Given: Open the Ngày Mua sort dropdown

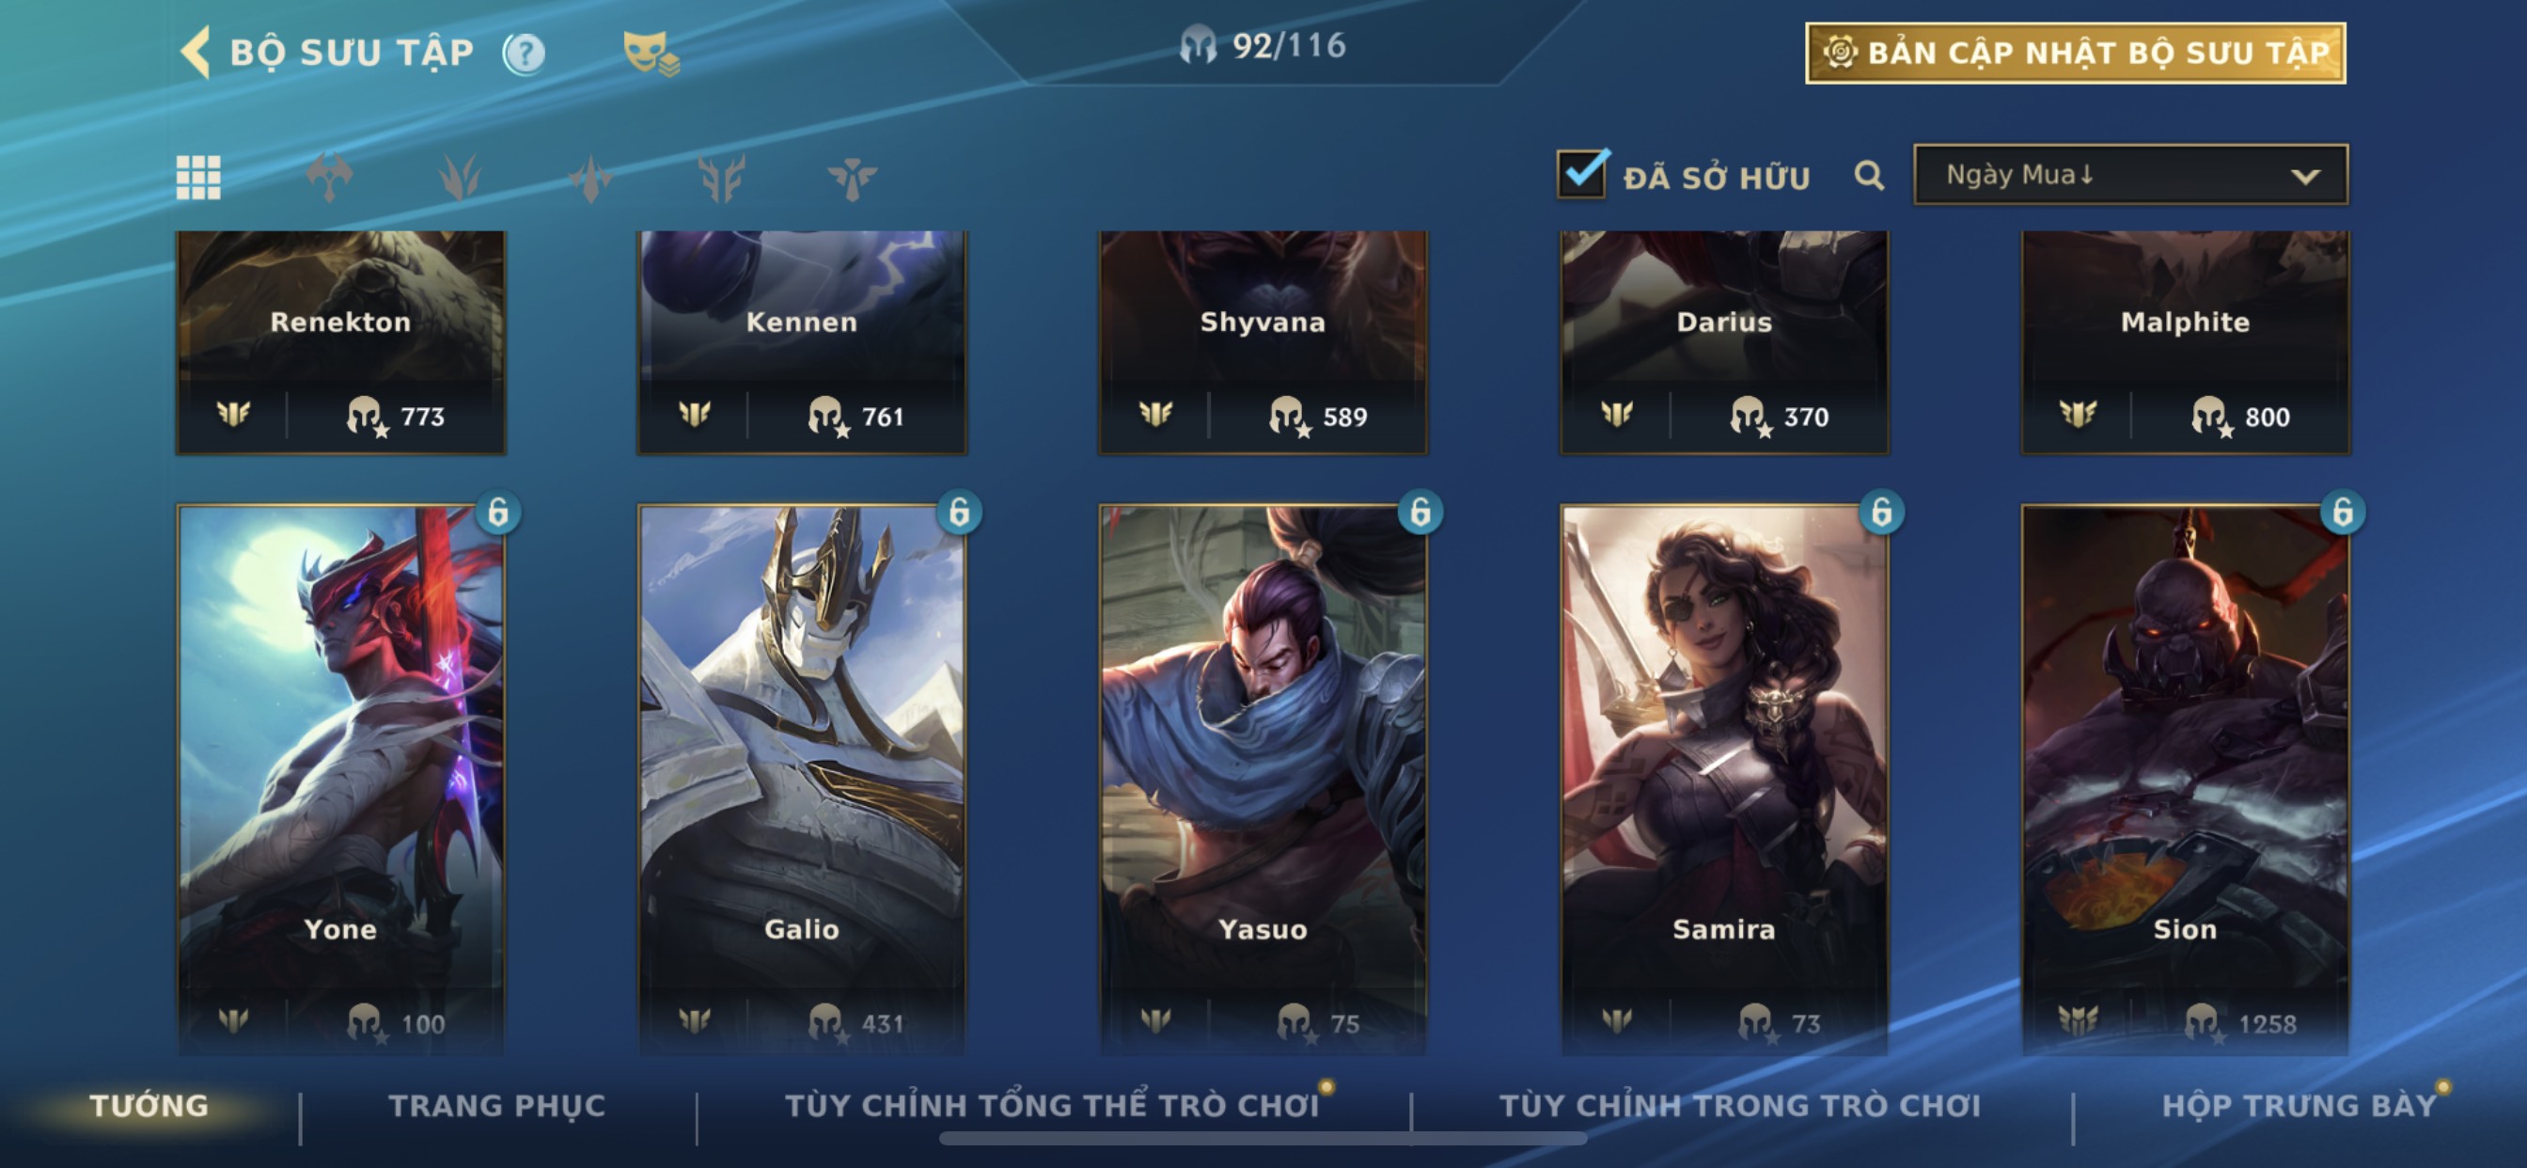Looking at the screenshot, I should point(2130,175).
